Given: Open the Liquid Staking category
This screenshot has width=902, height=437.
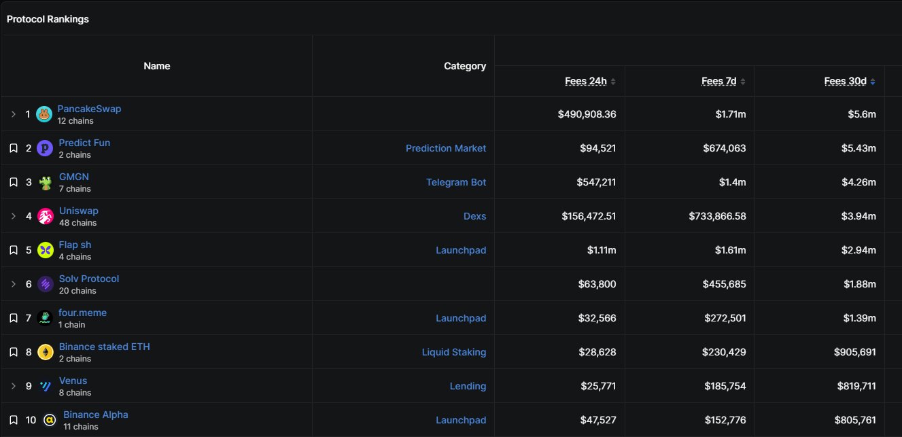Looking at the screenshot, I should pyautogui.click(x=454, y=352).
